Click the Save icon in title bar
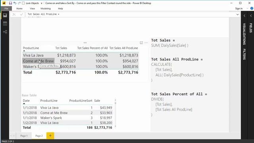 coord(10,3)
